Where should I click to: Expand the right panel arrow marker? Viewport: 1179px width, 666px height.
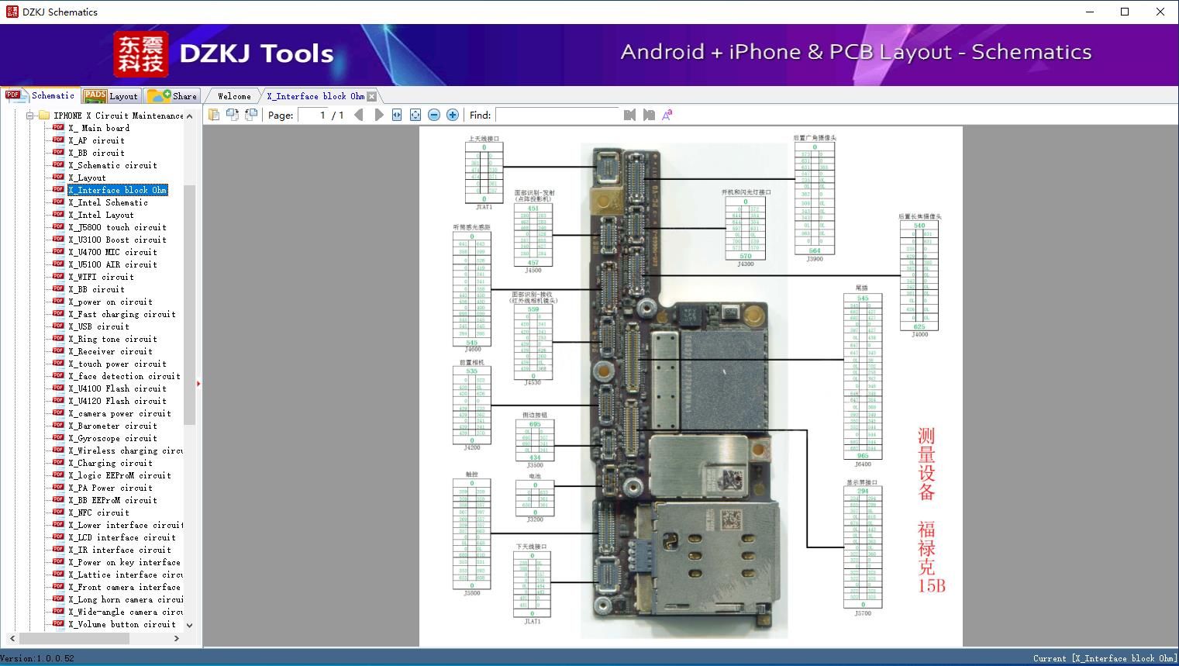coord(199,382)
